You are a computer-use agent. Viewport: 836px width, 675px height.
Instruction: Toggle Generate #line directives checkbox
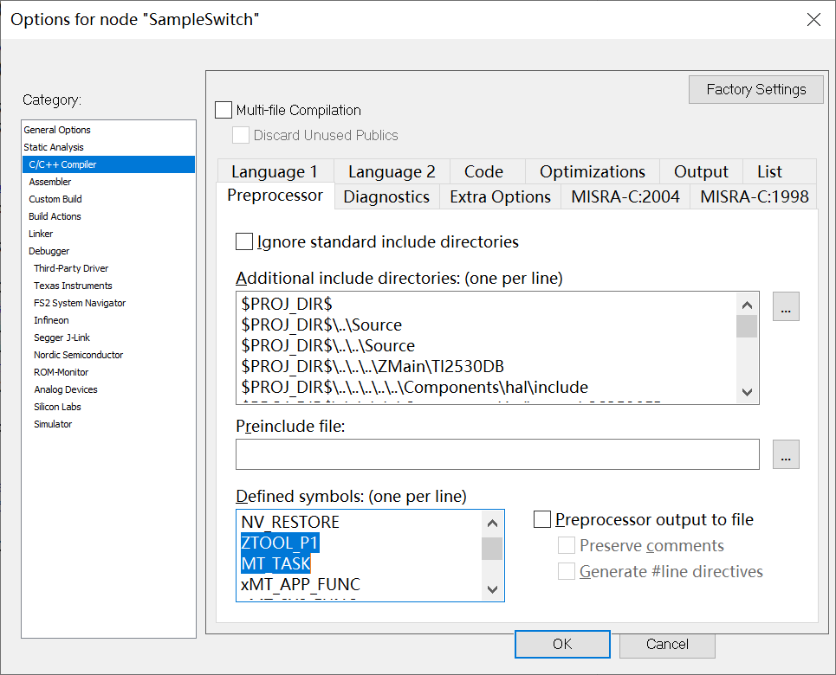point(567,571)
